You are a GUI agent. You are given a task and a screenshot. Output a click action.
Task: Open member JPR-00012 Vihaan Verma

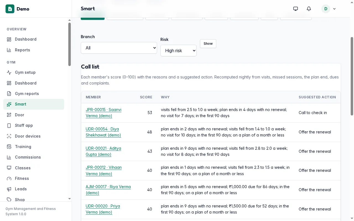[x=104, y=170]
